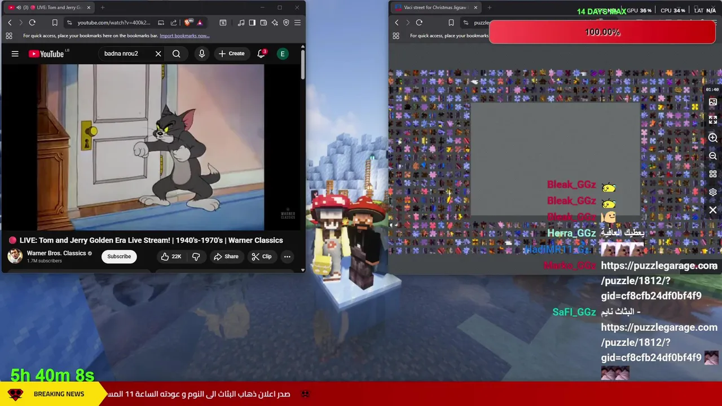Start voice search with the microphone icon

[201, 54]
